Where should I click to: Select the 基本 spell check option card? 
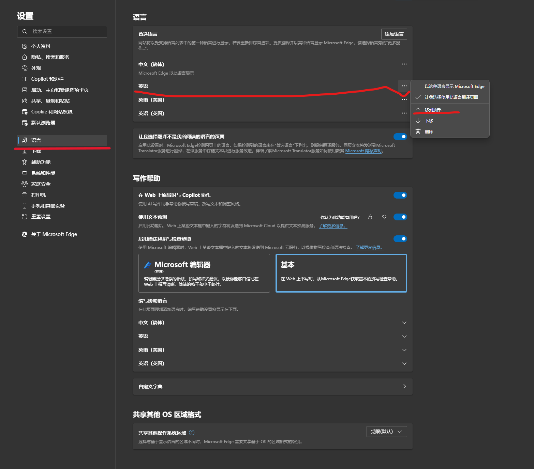pos(341,273)
